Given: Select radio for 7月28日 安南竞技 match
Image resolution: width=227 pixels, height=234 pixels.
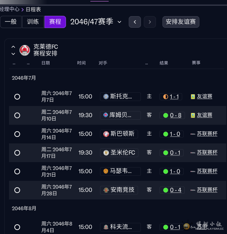Looking at the screenshot, I should [17, 190].
